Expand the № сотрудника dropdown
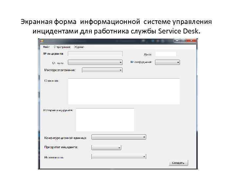 tap(167, 62)
